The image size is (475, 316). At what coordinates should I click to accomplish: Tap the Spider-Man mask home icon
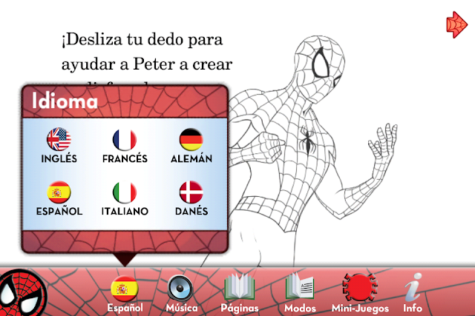23,293
